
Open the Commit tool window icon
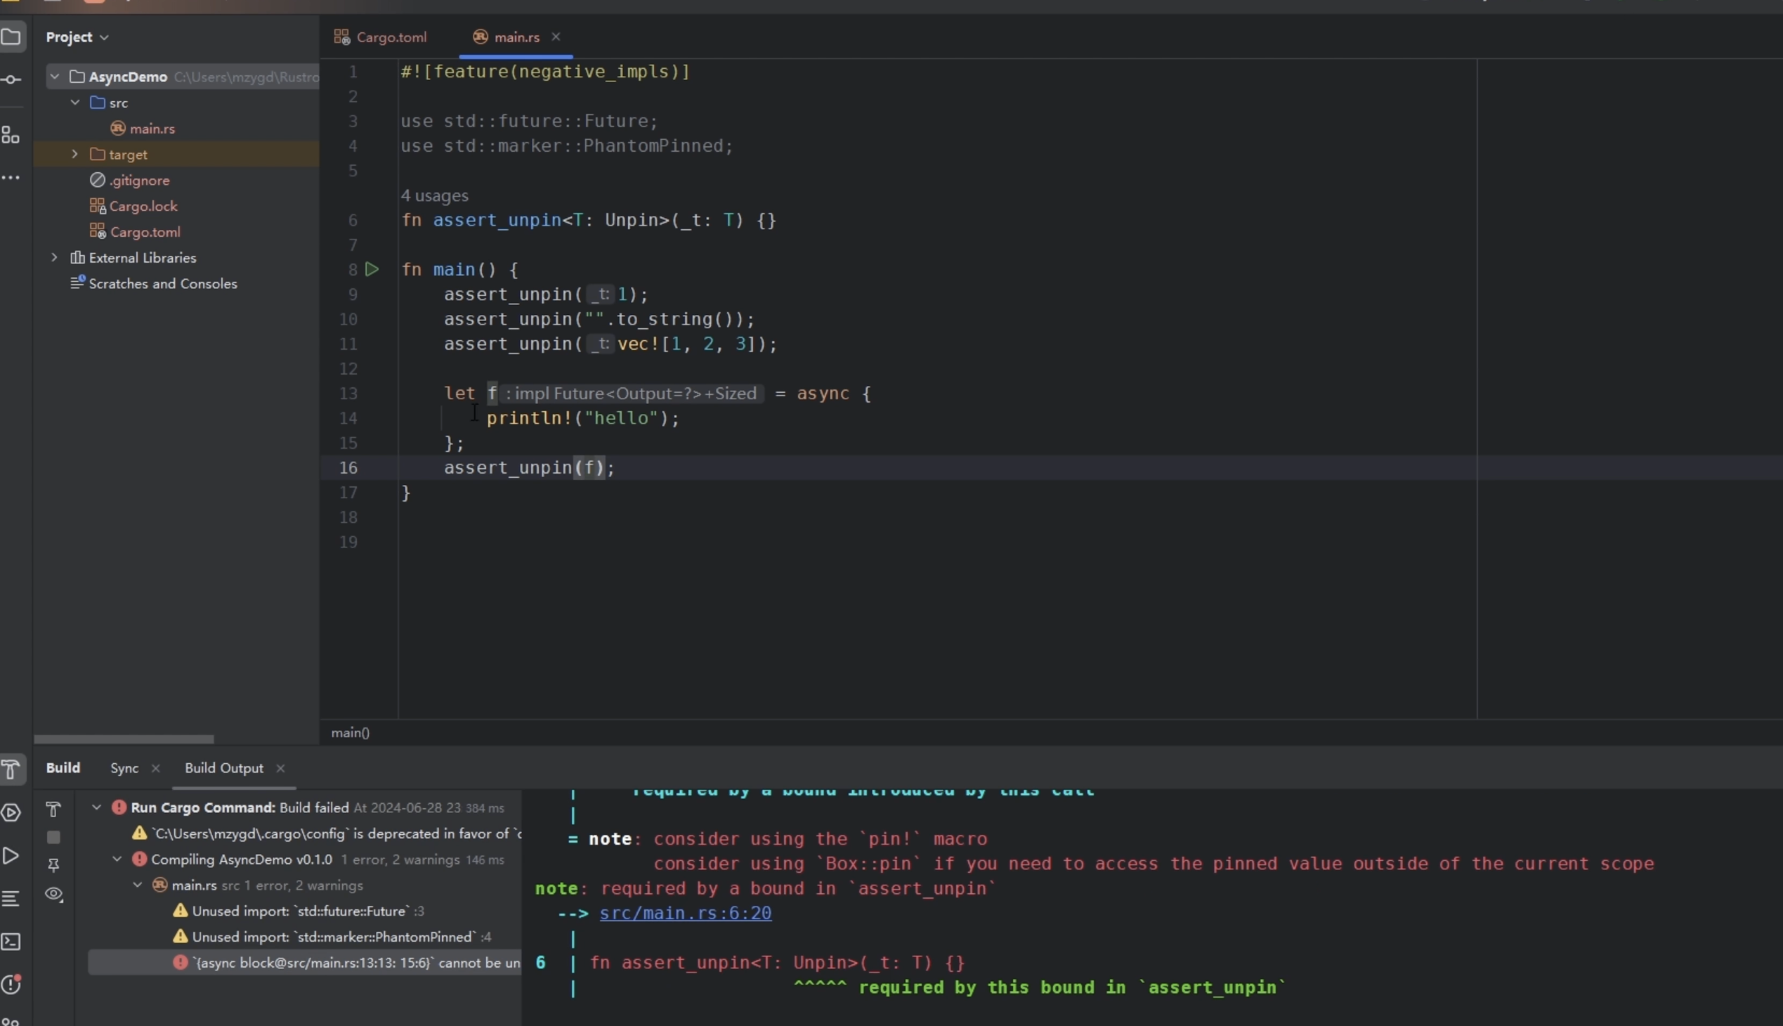(11, 79)
